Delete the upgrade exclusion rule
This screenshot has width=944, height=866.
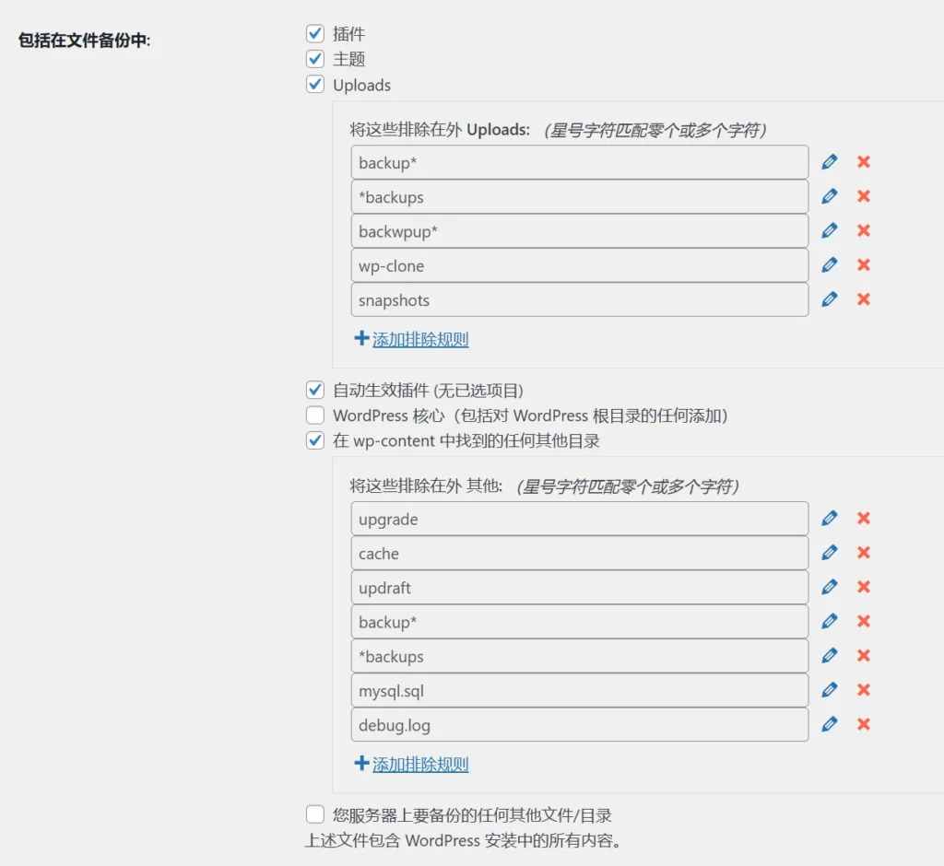point(863,518)
